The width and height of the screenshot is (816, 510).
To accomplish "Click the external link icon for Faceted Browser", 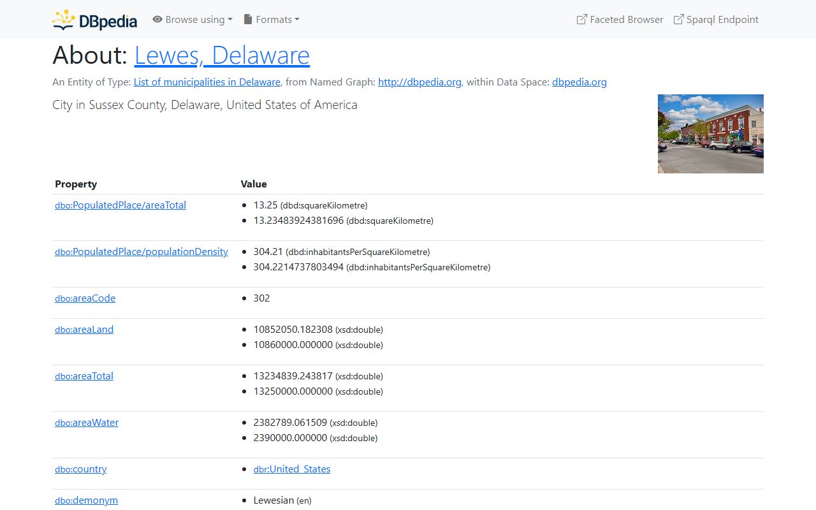I will click(581, 20).
